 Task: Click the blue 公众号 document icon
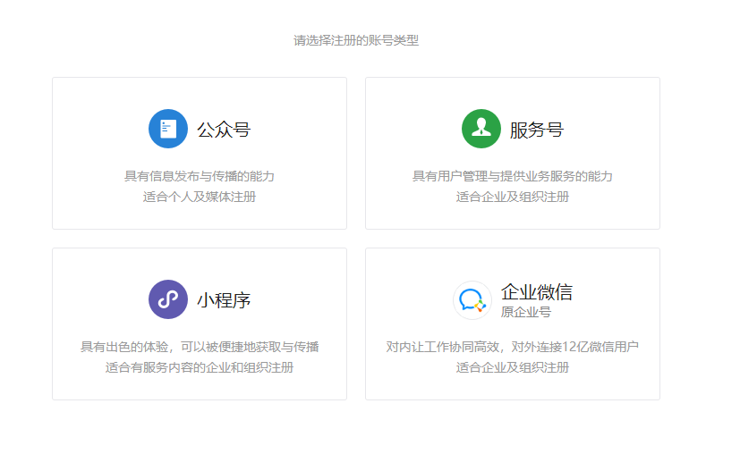[168, 129]
